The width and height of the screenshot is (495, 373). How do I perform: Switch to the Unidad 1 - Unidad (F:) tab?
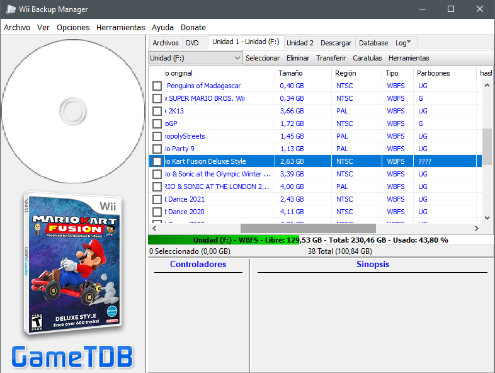[x=246, y=42]
